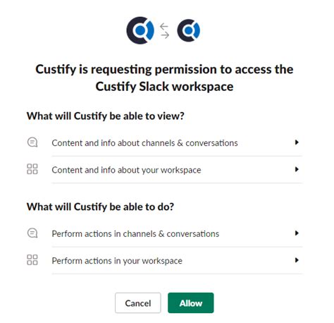Click the two-way arrows between the logos
334x323 pixels.
(165, 31)
